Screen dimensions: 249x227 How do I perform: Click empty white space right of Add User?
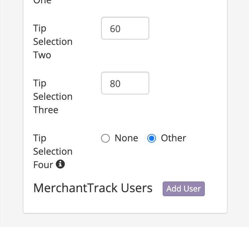coord(216,189)
